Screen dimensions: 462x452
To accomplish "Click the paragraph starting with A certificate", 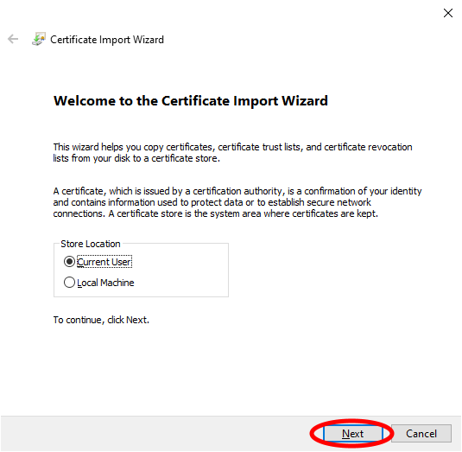I will tap(237, 202).
